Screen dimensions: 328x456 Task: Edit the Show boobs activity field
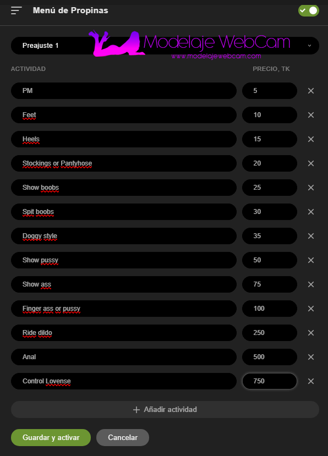[x=124, y=188]
